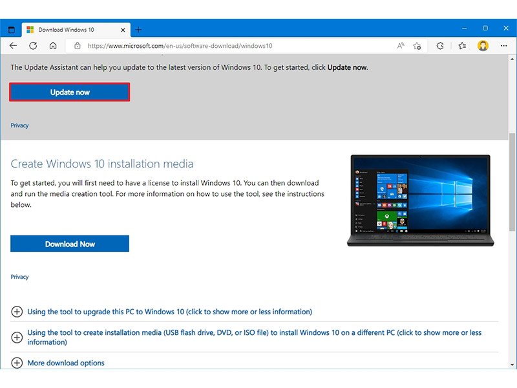Image resolution: width=517 pixels, height=388 pixels.
Task: Open the tab actions menu icon
Action: tap(11, 30)
